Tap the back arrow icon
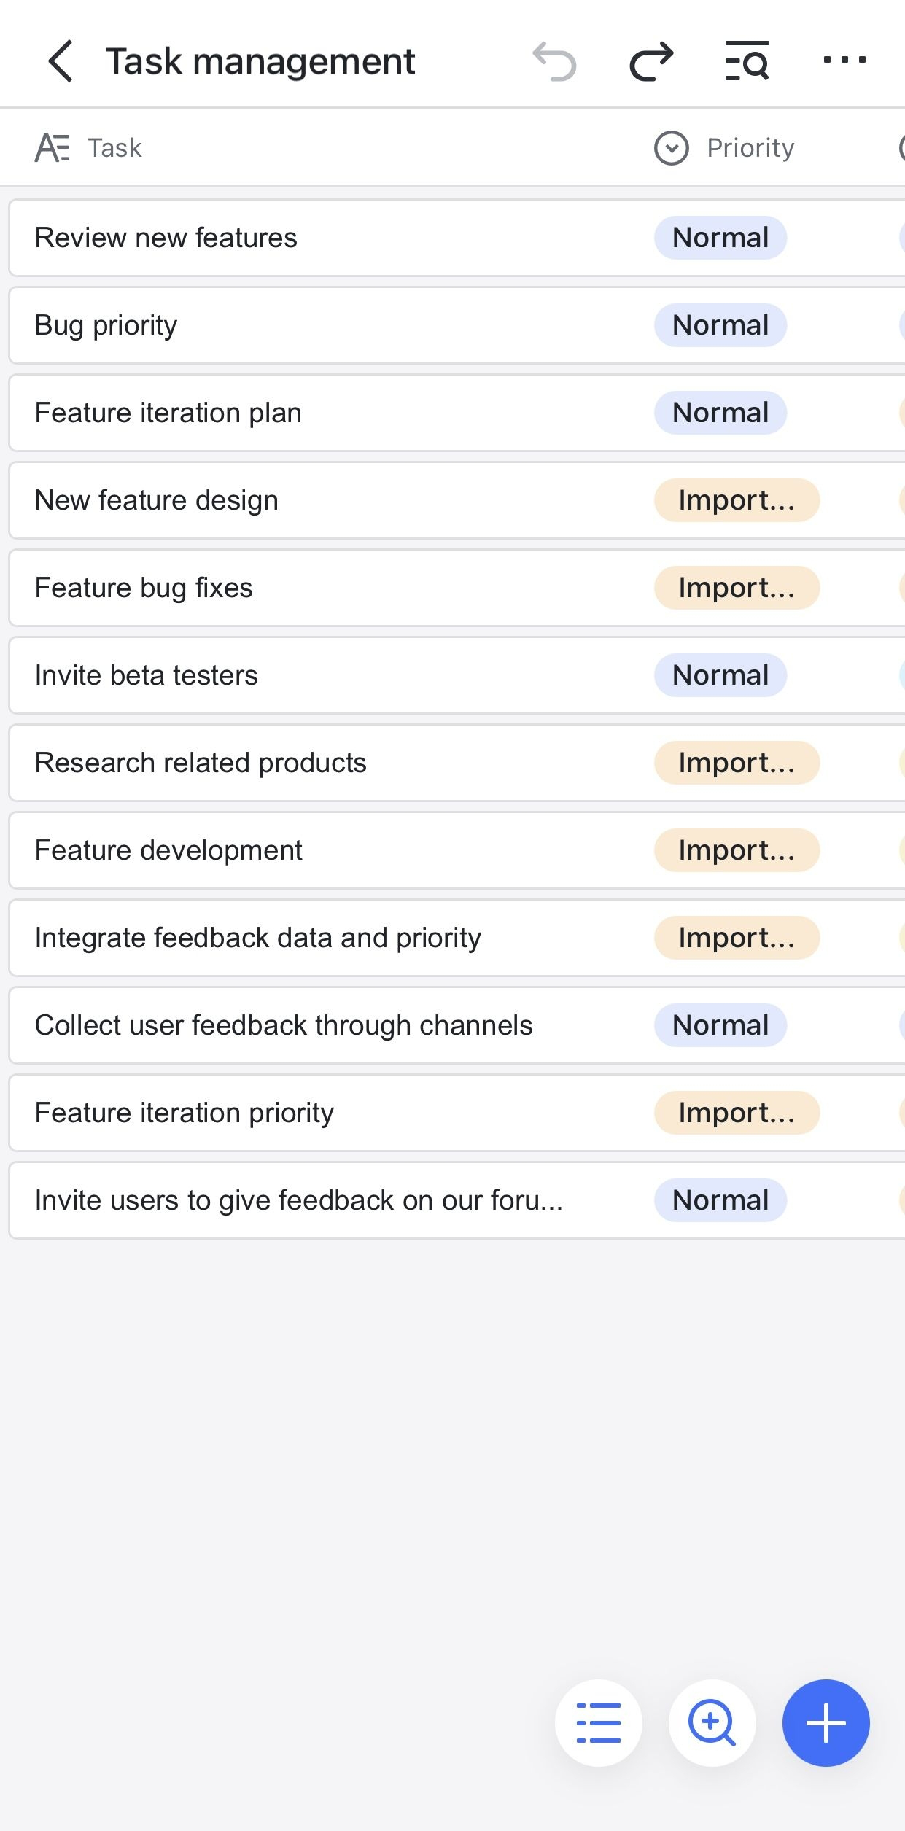905x1831 pixels. 61,61
